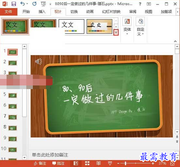
Task: Select slide 6 thumbnail
Action: tap(12, 106)
